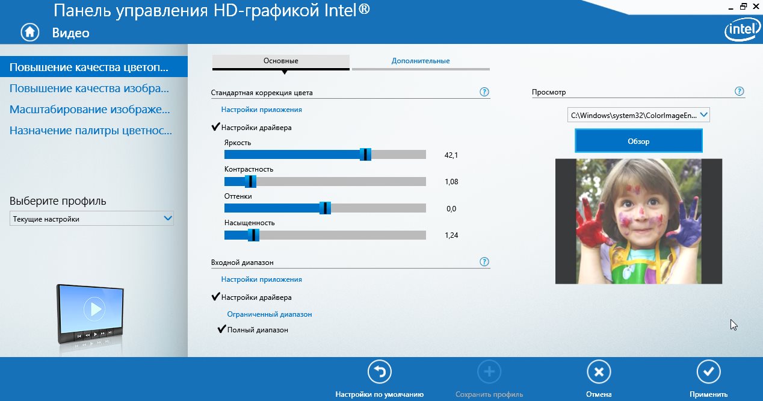Screen dimensions: 763x401
Task: Click the Яркость slider handle
Action: pos(365,155)
